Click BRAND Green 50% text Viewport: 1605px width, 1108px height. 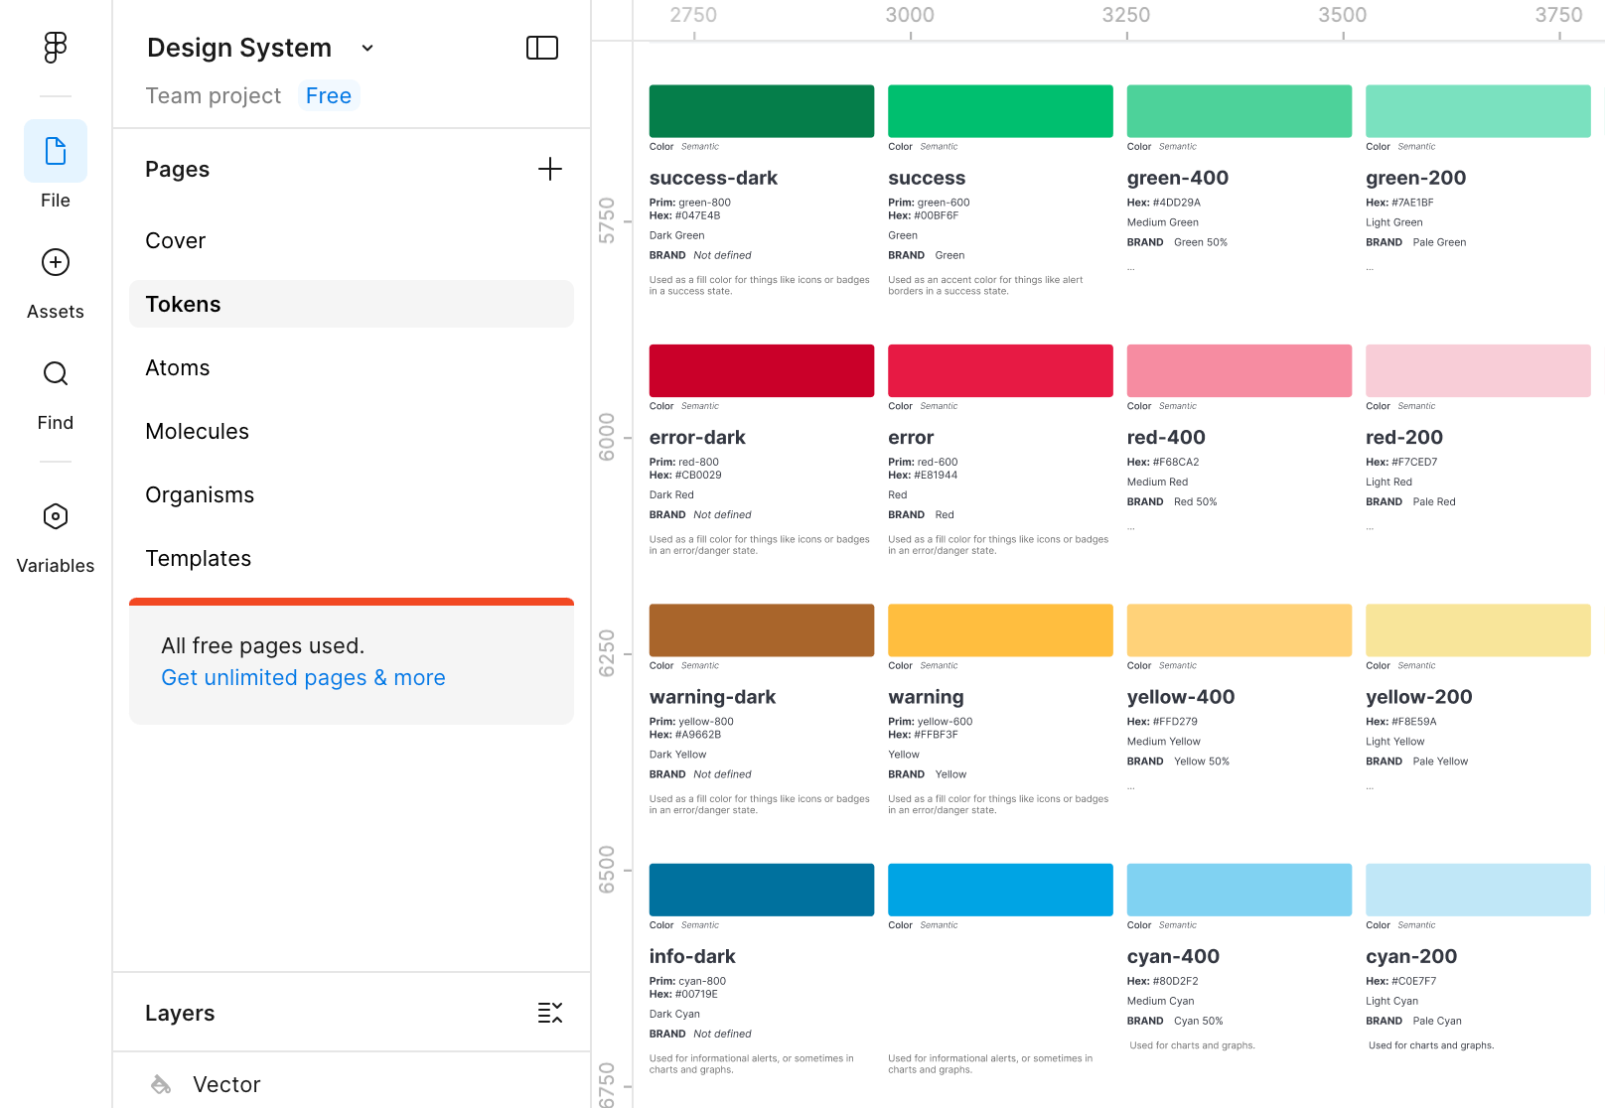point(1177,242)
